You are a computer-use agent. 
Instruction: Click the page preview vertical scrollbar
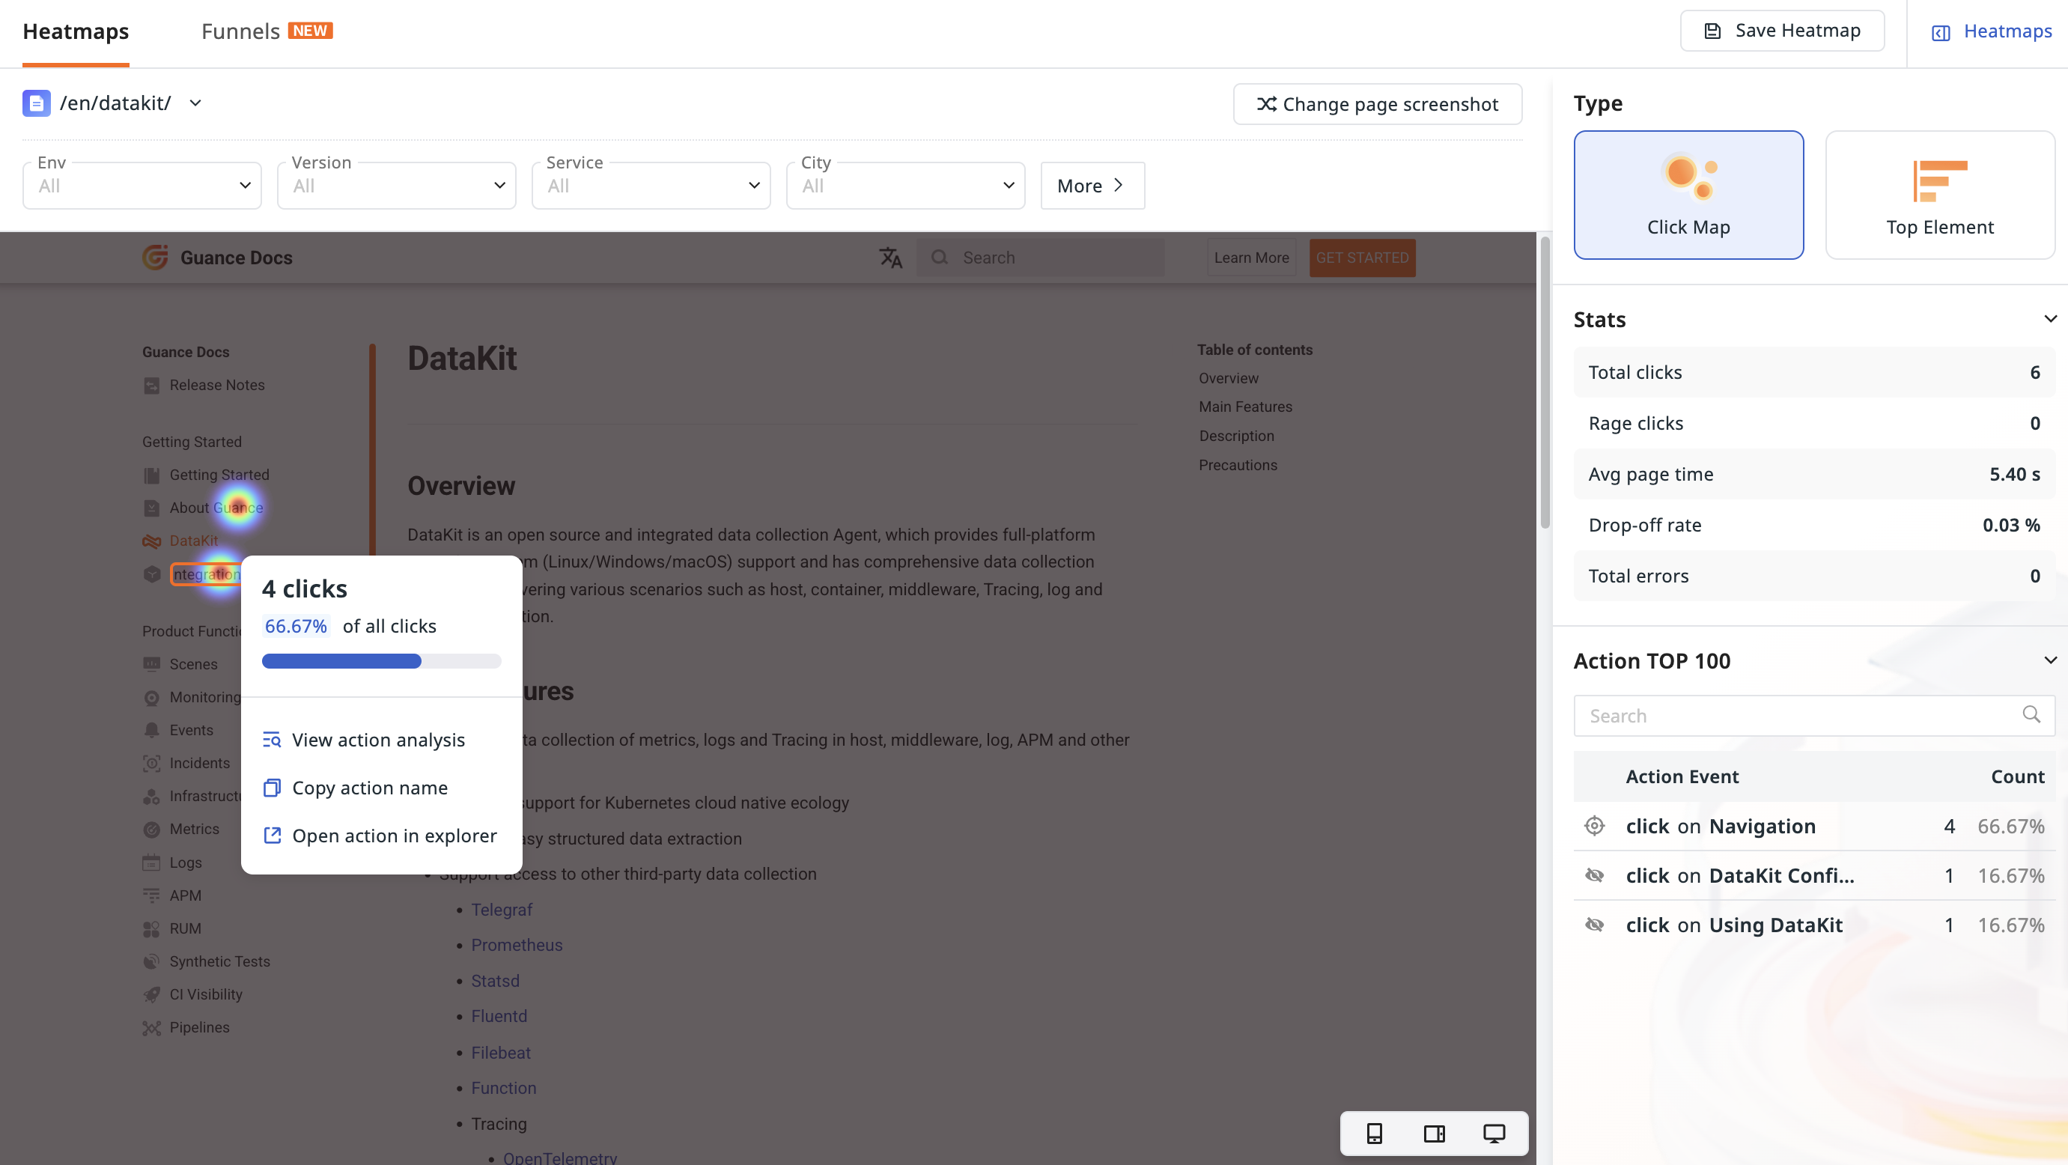pos(1545,382)
